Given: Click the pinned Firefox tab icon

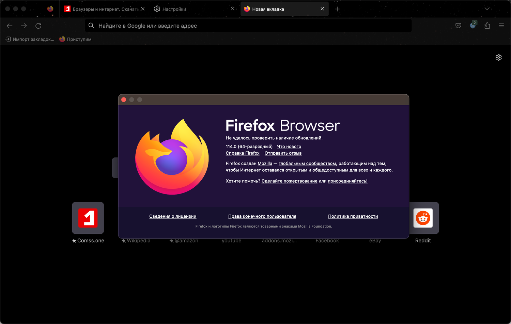Looking at the screenshot, I should [50, 9].
